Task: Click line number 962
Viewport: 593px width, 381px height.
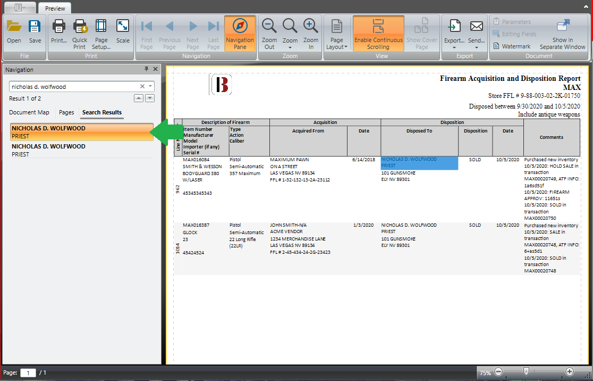Action: tap(178, 189)
